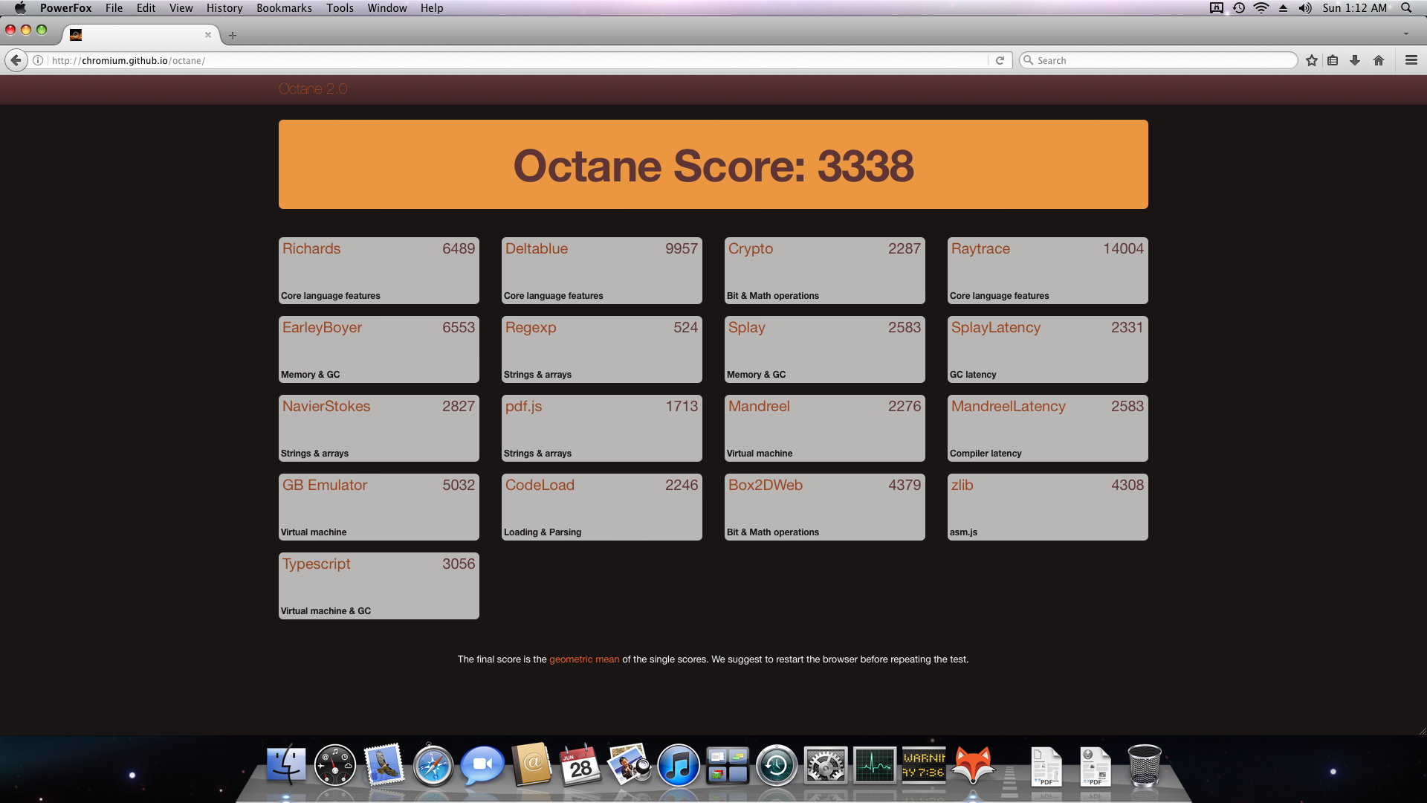Click the Regexp benchmark name
This screenshot has width=1427, height=803.
click(x=531, y=328)
